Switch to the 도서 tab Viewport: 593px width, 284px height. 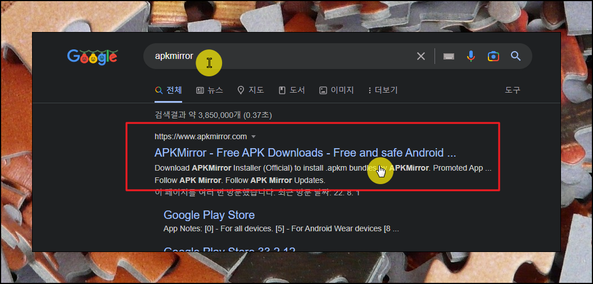click(x=292, y=90)
